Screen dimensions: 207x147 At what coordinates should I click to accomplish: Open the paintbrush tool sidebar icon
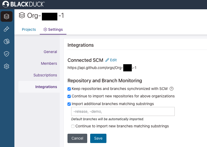tap(7, 29)
